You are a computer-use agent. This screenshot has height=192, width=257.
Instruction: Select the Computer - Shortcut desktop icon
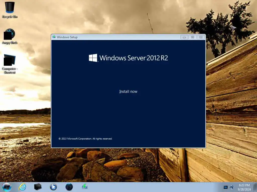[x=10, y=64]
